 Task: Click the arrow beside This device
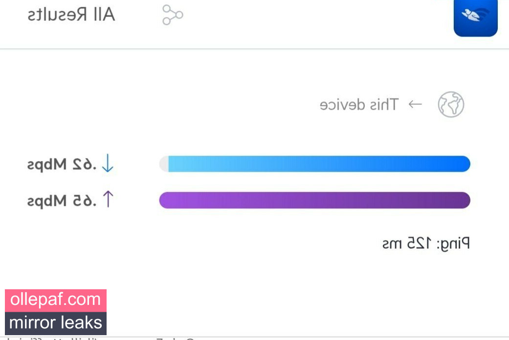click(415, 104)
